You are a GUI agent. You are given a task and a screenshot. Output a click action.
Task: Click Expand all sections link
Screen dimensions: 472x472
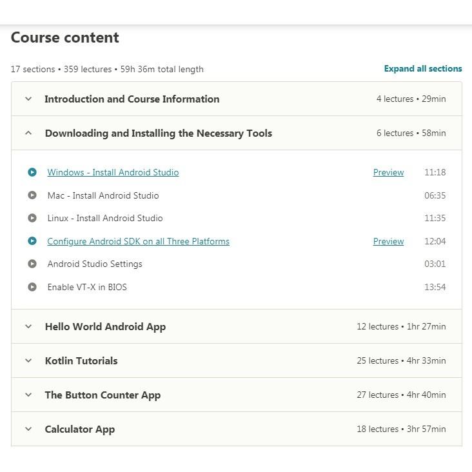tap(422, 69)
